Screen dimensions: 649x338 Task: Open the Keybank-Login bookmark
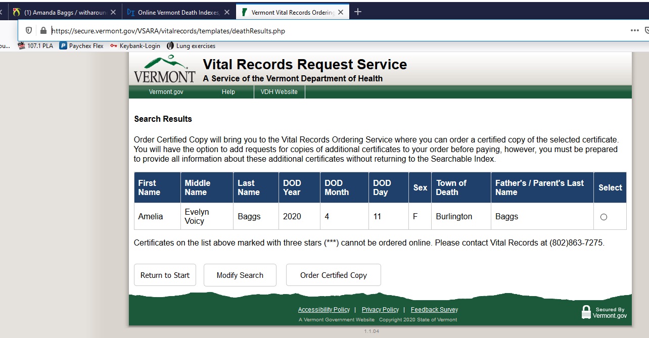[135, 46]
